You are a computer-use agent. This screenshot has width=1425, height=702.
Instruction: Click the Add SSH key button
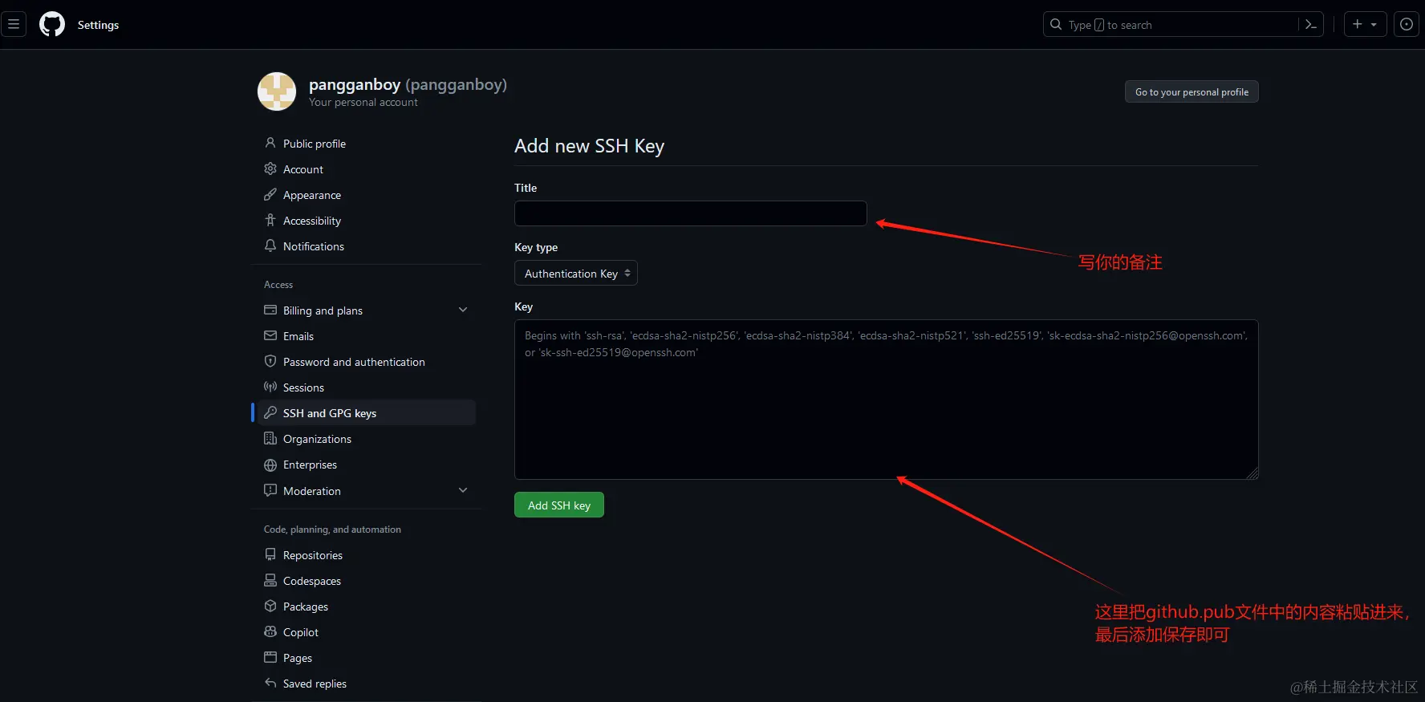pyautogui.click(x=559, y=505)
